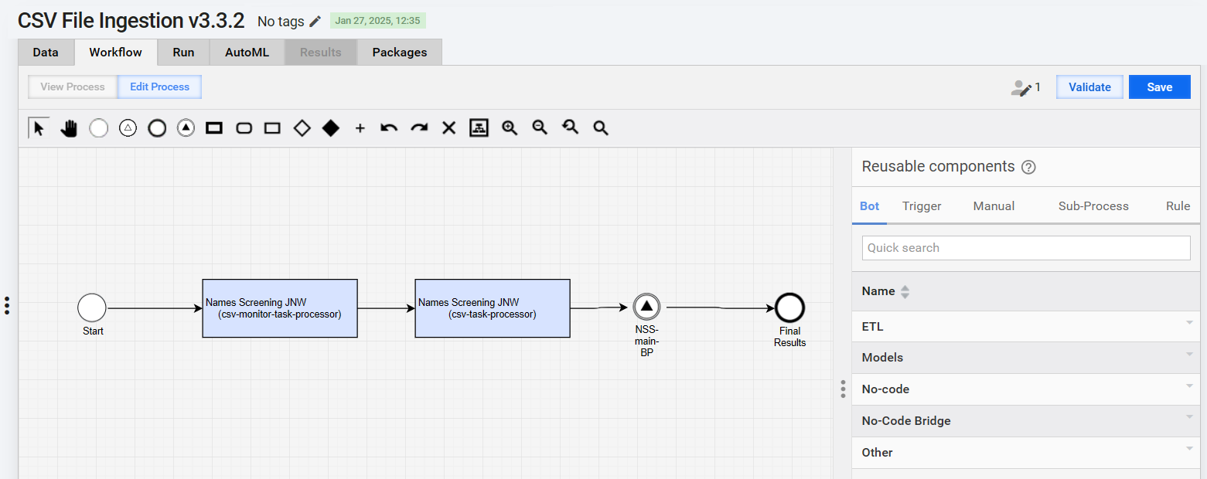Screen dimensions: 1207x479
Task: Select the pointer arrow tool
Action: pyautogui.click(x=39, y=127)
